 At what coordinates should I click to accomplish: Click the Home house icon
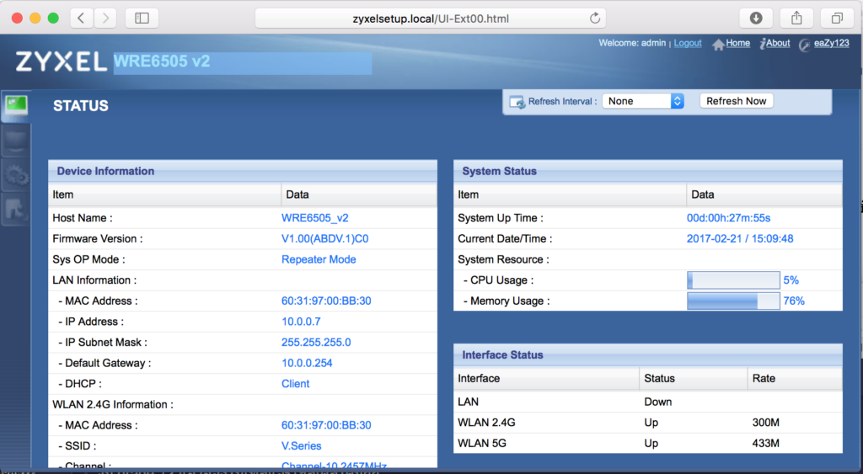[718, 44]
